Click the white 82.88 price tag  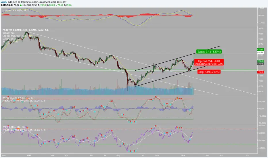261,53
